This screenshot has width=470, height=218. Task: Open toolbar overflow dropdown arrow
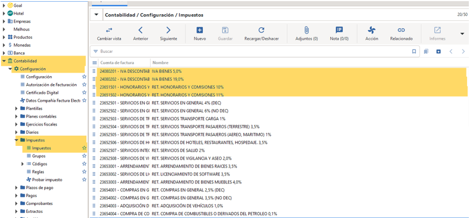[x=462, y=33]
